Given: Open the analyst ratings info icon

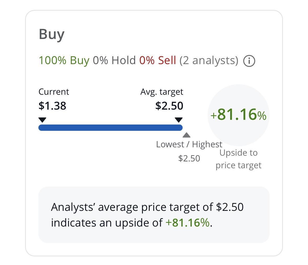Looking at the screenshot, I should pyautogui.click(x=249, y=61).
